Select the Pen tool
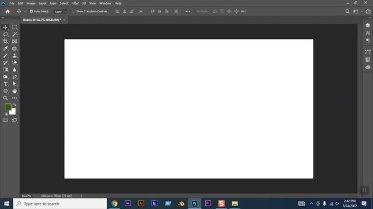The height and width of the screenshot is (209, 373). coord(15,77)
